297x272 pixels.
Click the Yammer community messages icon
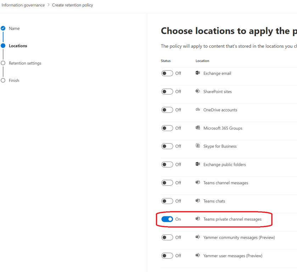coord(198,237)
